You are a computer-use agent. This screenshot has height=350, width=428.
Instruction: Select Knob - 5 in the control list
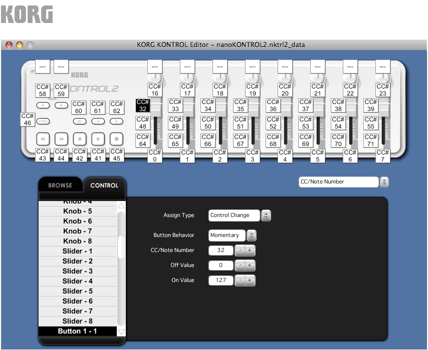(x=78, y=211)
